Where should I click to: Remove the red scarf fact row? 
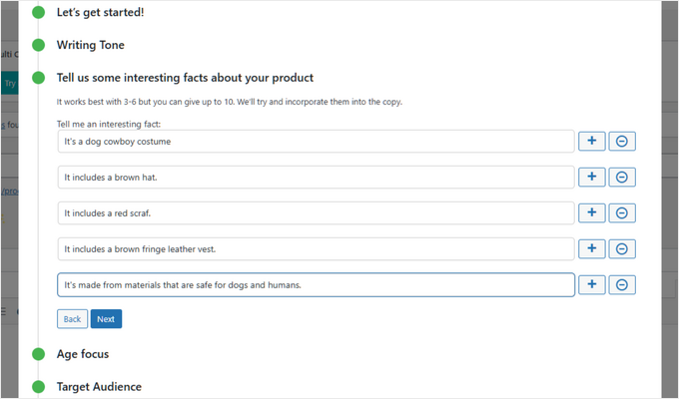pyautogui.click(x=621, y=213)
